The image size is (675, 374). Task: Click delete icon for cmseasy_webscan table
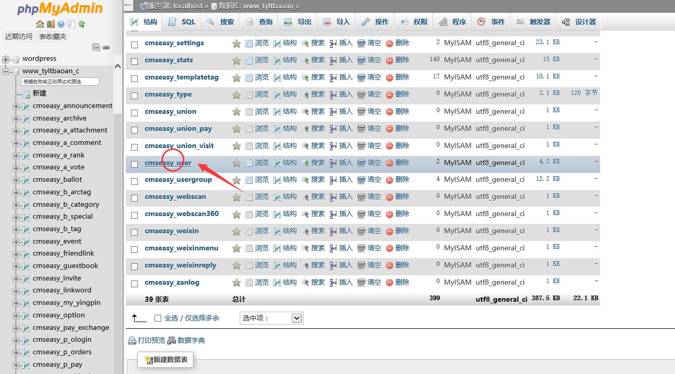point(390,197)
